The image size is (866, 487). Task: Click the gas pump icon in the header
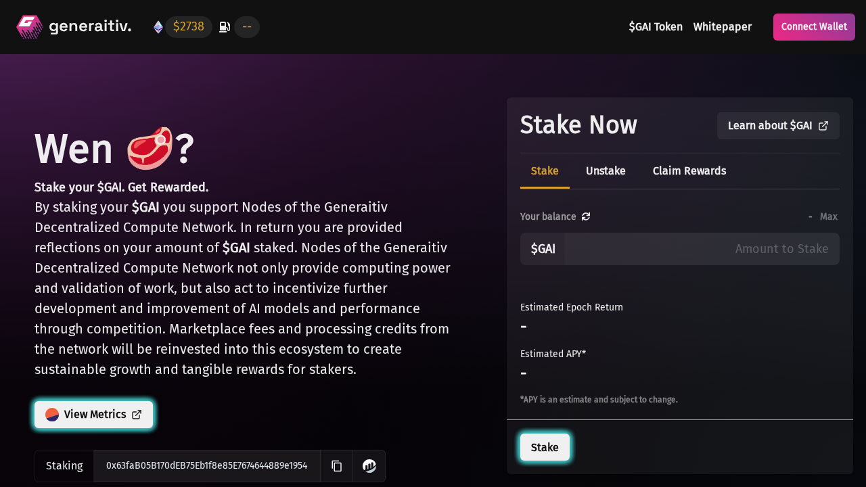point(224,26)
